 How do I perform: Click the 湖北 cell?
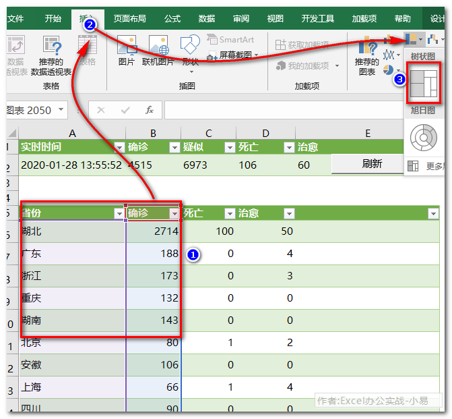[72, 231]
